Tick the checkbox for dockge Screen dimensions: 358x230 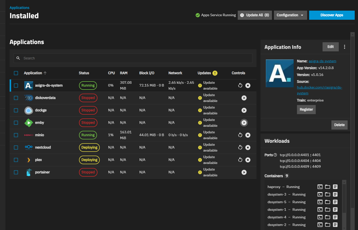(x=16, y=110)
